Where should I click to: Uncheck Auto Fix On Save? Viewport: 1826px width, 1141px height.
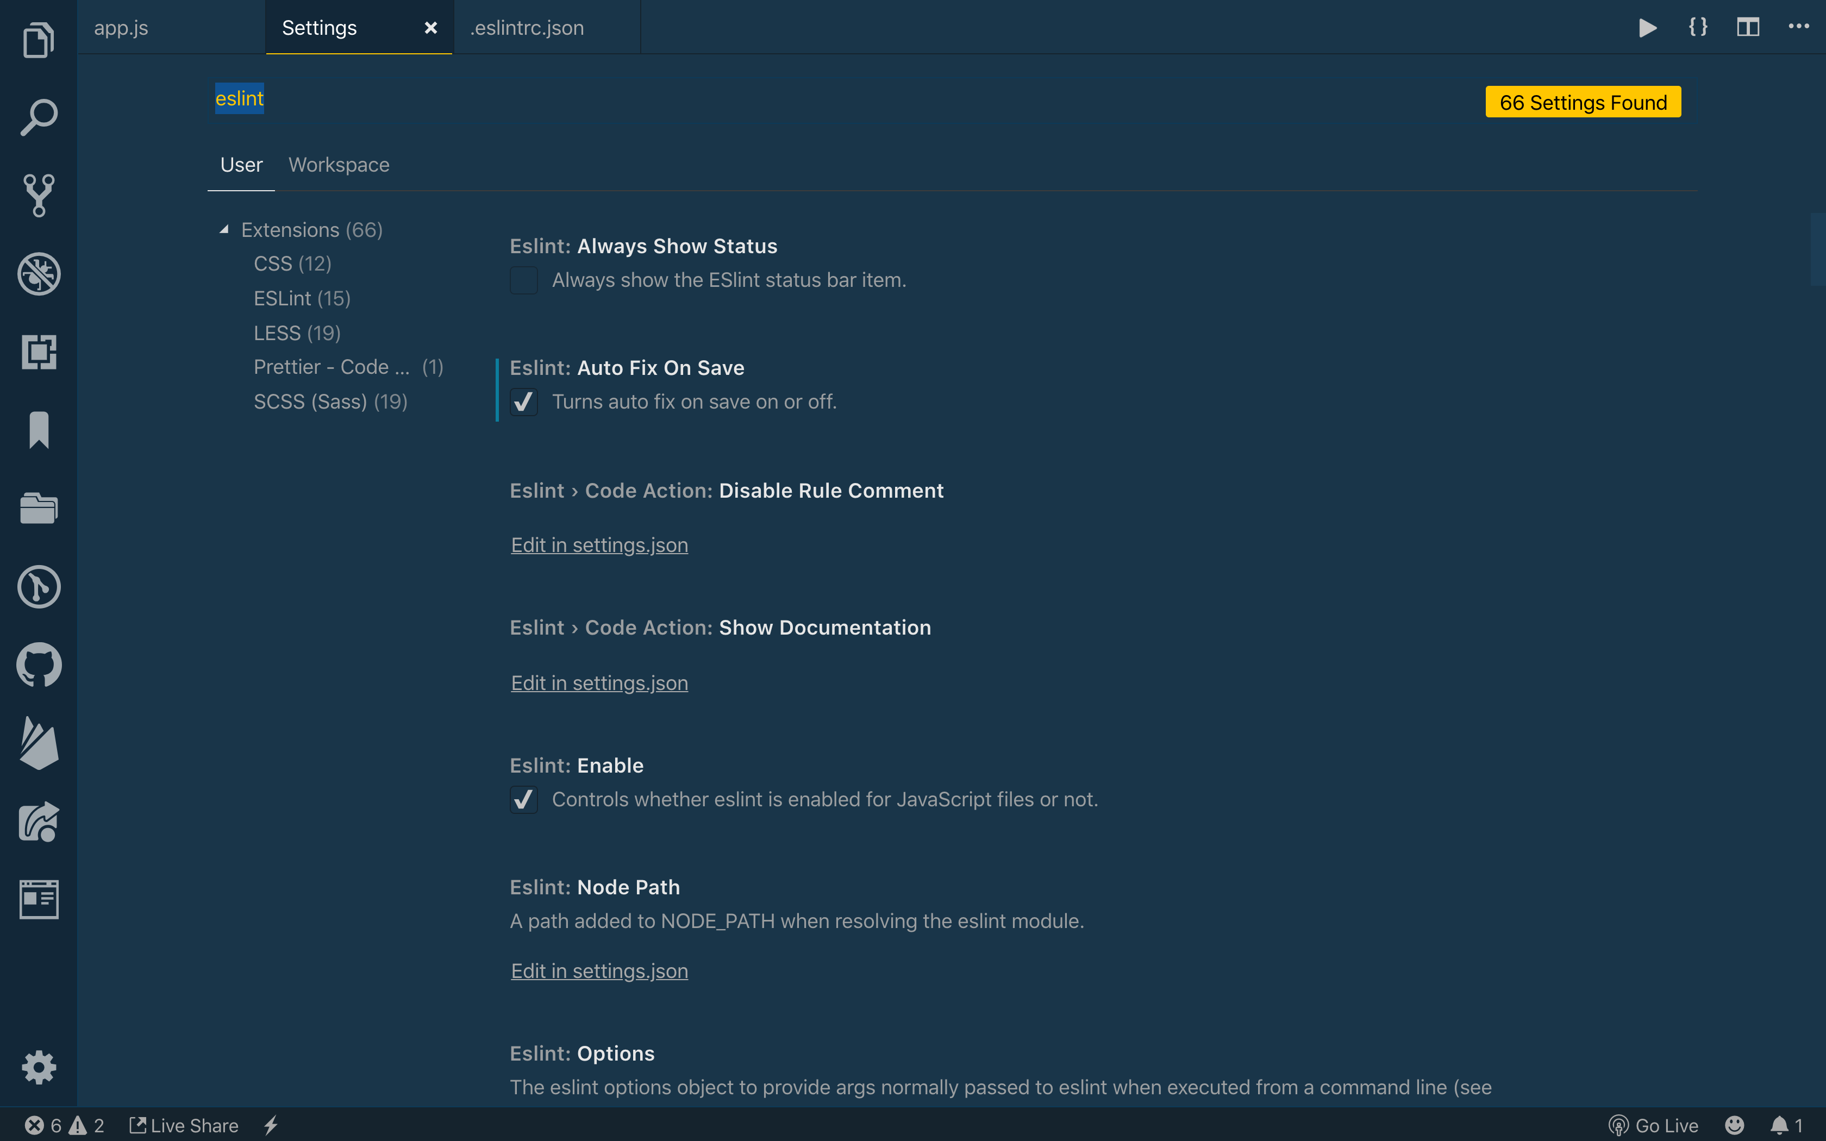524,402
